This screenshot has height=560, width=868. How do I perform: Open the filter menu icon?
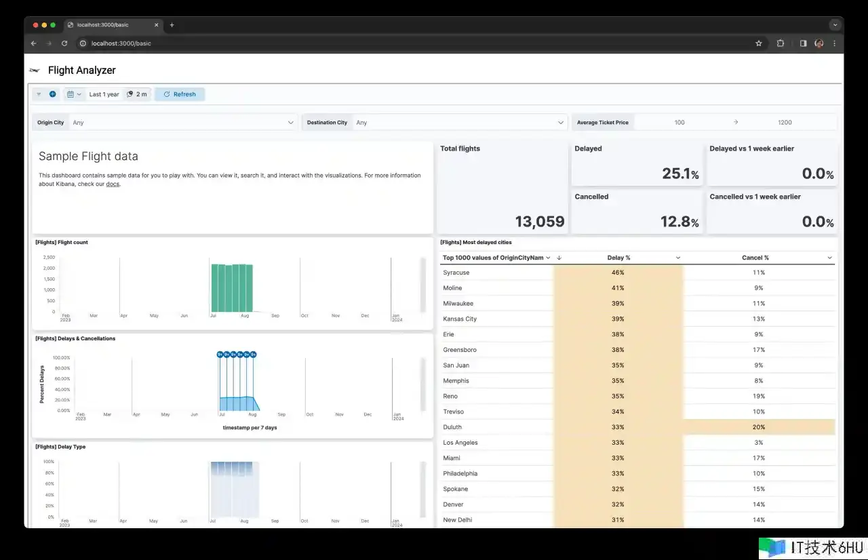click(39, 94)
